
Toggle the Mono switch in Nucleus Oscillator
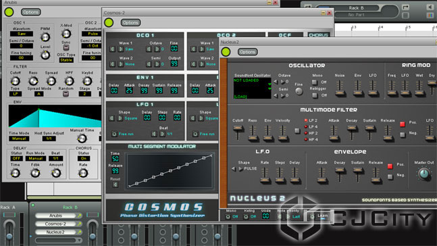[315, 82]
